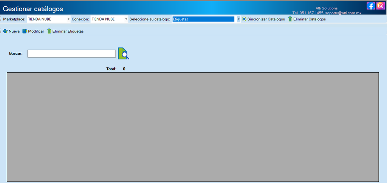Click the Eliminar Catalogos label
This screenshot has height=183, width=387.
310,19
